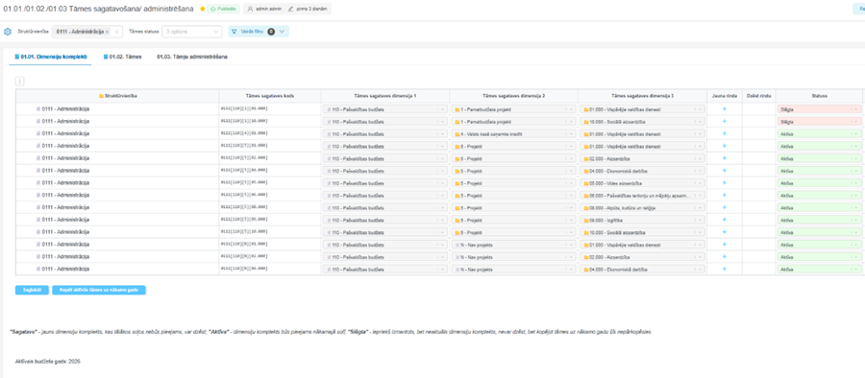Click the Tāmes sagataves dimensija 2 header
865x378 pixels.
coord(513,96)
